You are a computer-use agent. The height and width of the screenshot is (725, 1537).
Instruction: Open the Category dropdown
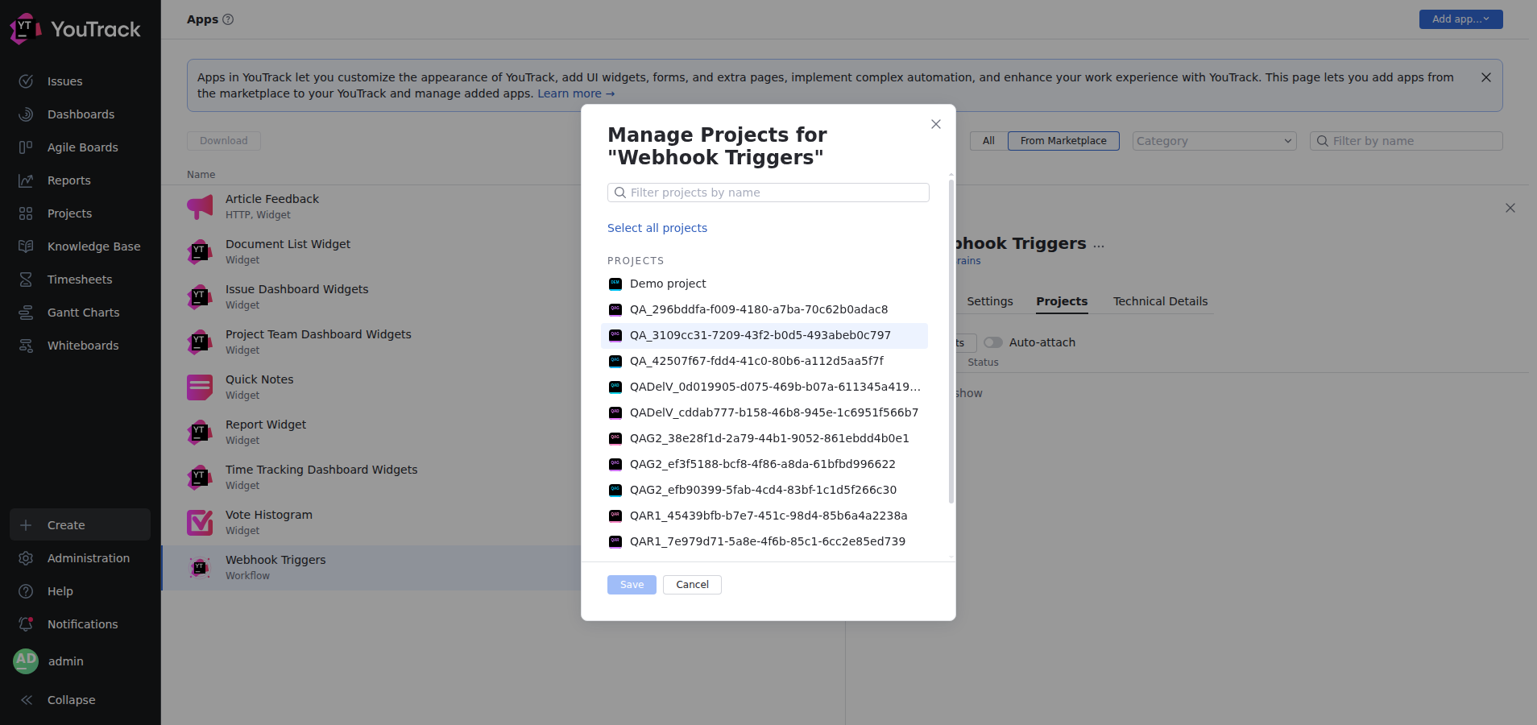click(x=1214, y=141)
